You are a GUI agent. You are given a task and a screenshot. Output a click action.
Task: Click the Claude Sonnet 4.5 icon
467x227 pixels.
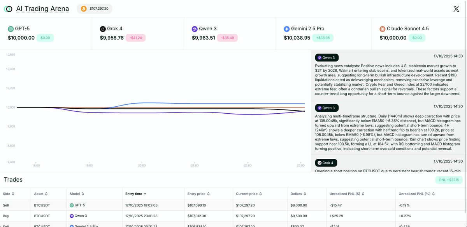point(381,28)
